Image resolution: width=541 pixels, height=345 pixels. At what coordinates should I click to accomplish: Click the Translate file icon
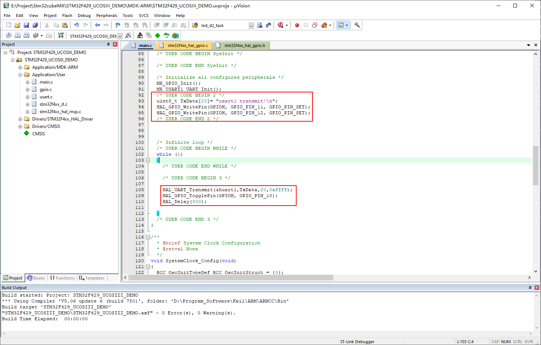(x=9, y=35)
